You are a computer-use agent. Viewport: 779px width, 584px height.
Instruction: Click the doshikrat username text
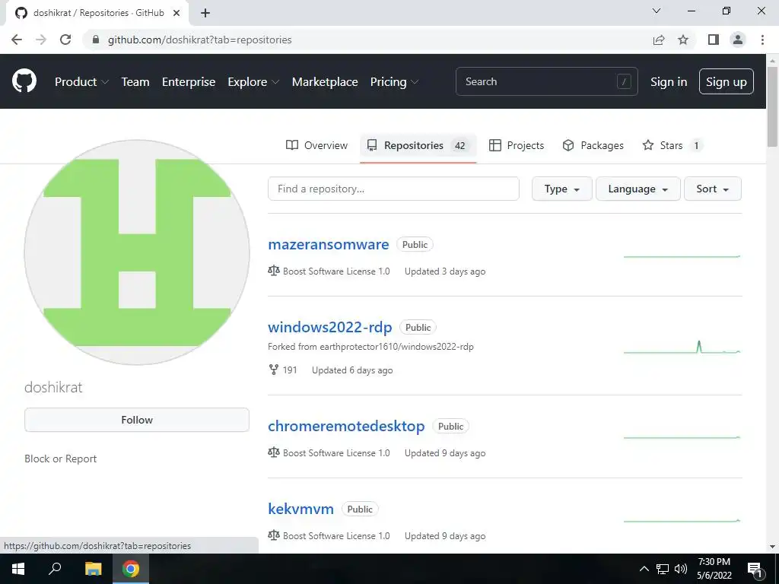pyautogui.click(x=53, y=387)
